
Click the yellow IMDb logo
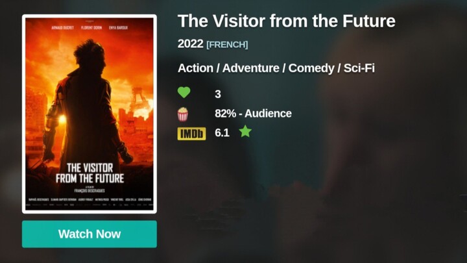[191, 133]
